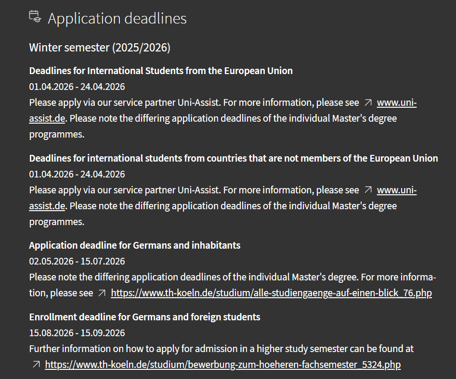
Task: Click heading Deadlines for International Students from EU
Action: tap(161, 71)
